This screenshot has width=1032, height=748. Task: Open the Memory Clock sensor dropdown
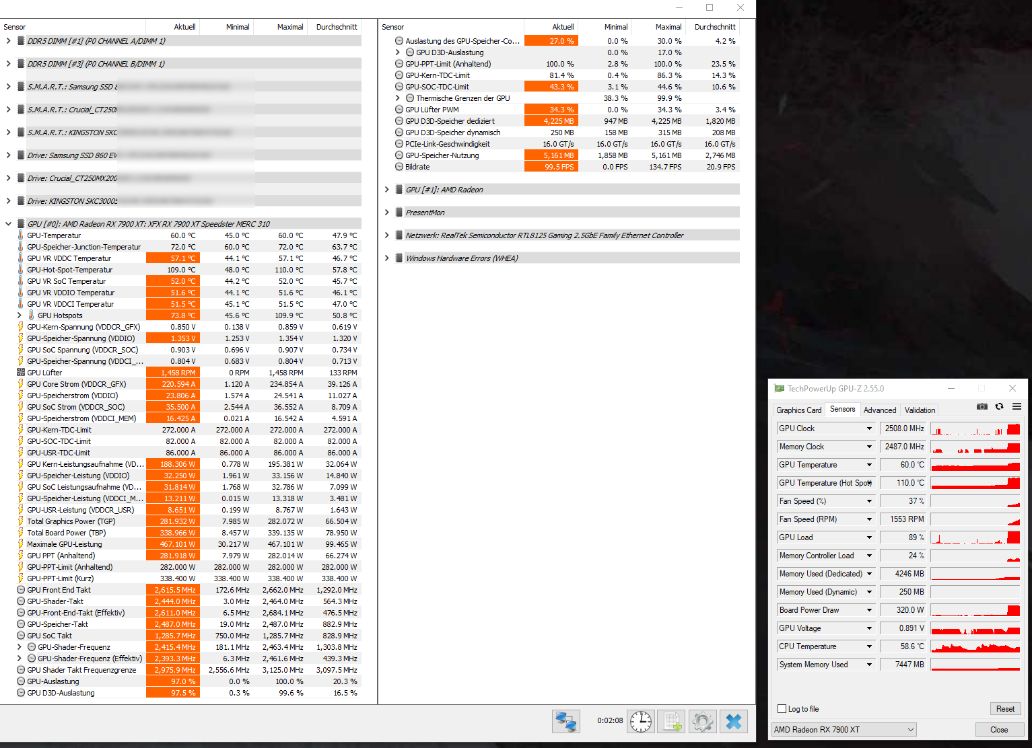pos(869,447)
